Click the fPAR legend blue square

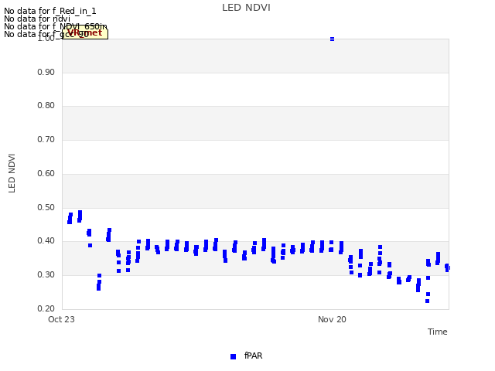pos(234,356)
